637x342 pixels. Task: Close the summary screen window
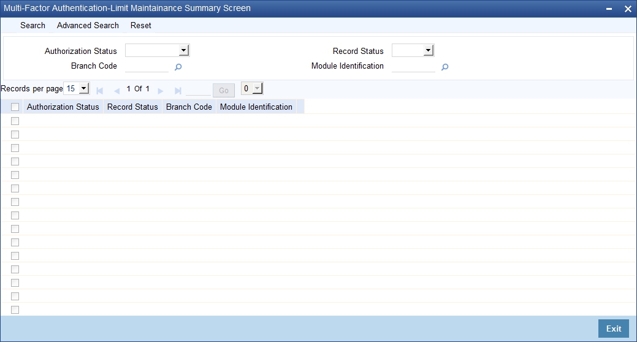coord(628,9)
